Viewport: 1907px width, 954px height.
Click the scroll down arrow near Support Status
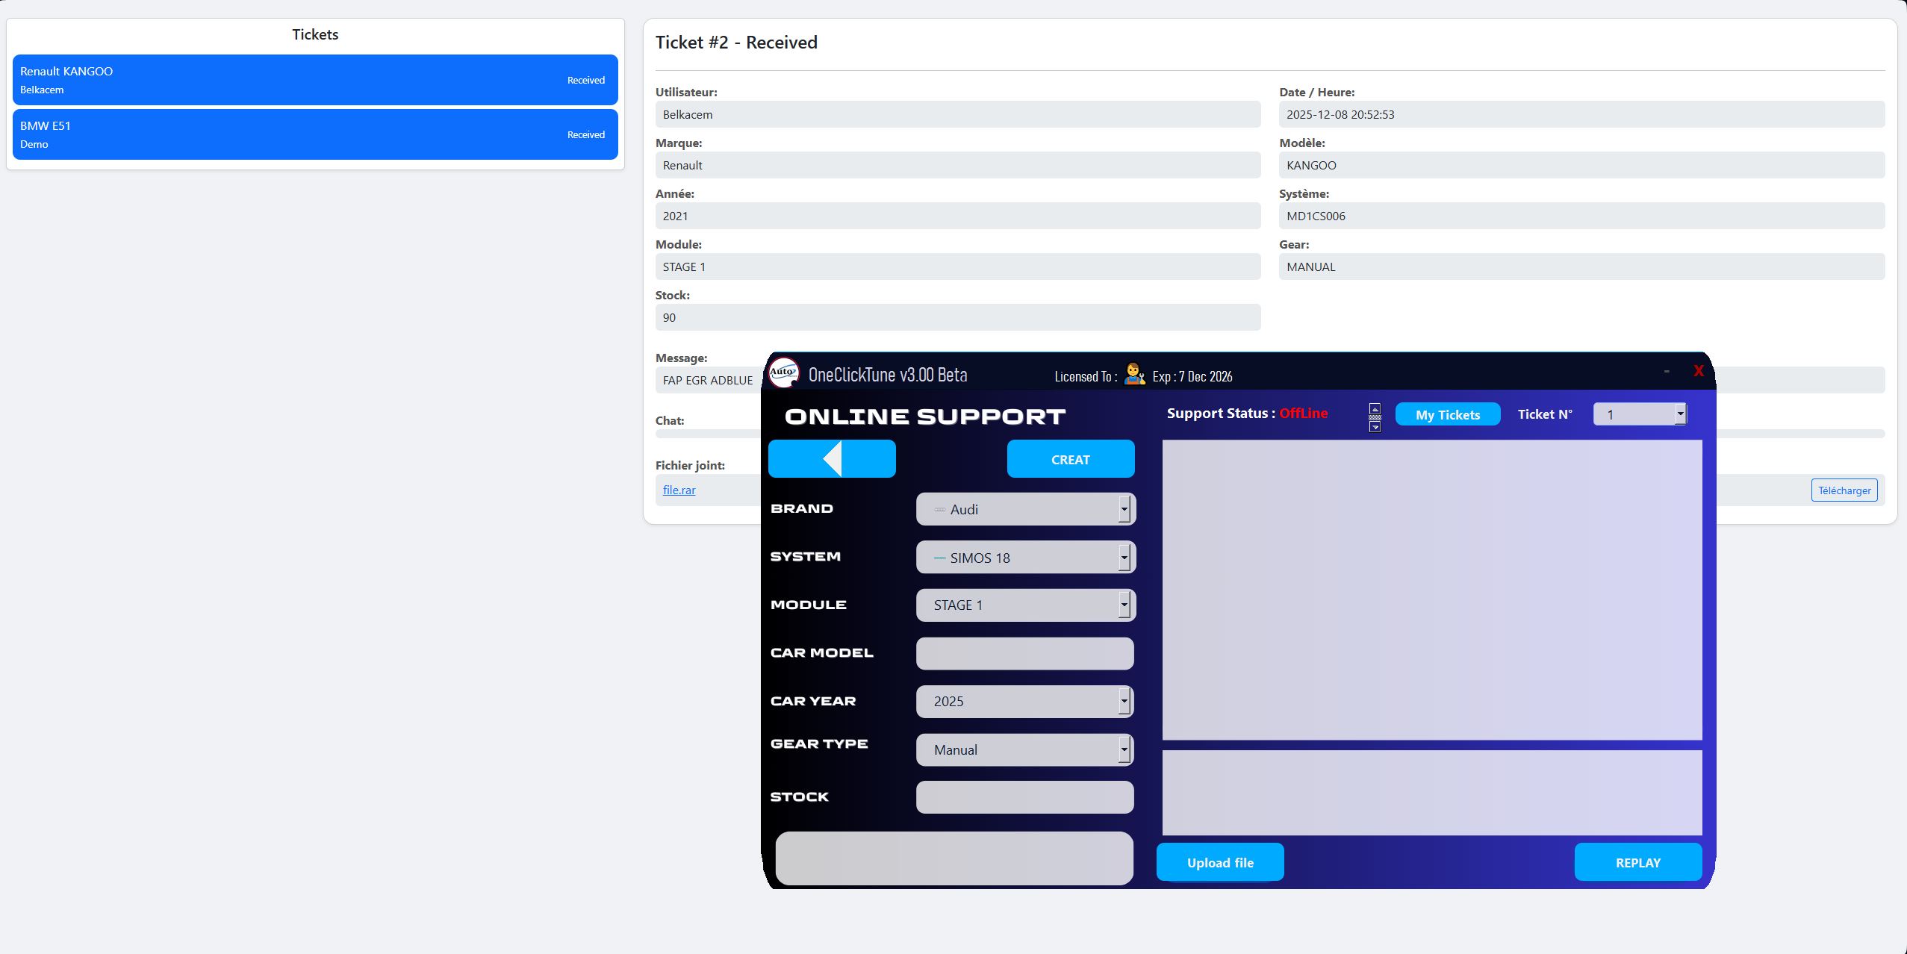point(1375,427)
